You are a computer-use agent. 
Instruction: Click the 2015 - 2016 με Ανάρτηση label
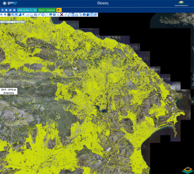tap(9, 91)
